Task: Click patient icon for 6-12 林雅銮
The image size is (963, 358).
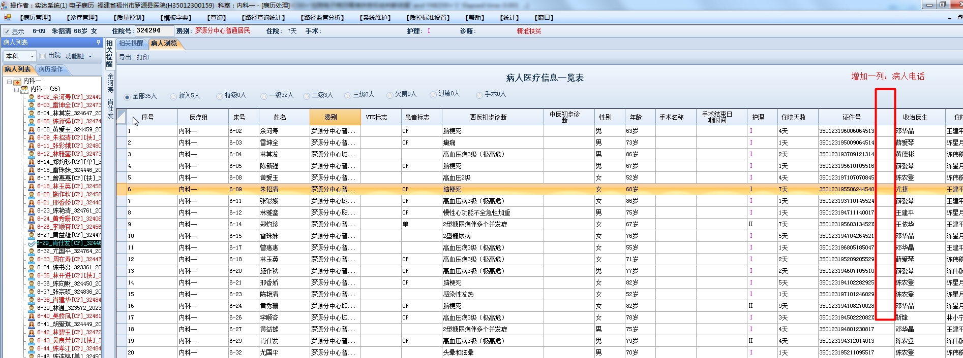Action: (32, 154)
